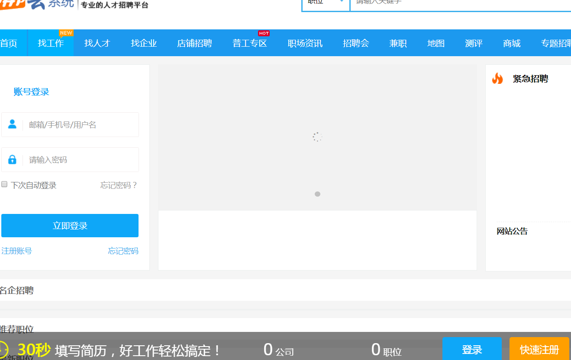The height and width of the screenshot is (360, 571).
Task: Click the lock icon in password field
Action: click(x=12, y=159)
